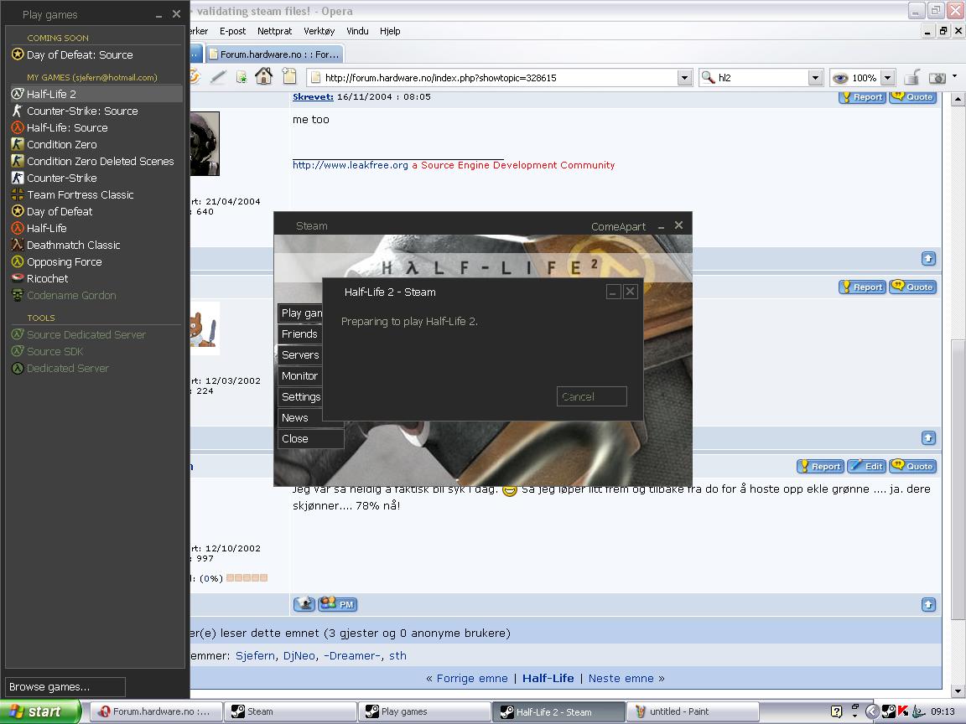The image size is (966, 724).
Task: Click Condition Zero Deleted Scenes icon
Action: click(18, 161)
